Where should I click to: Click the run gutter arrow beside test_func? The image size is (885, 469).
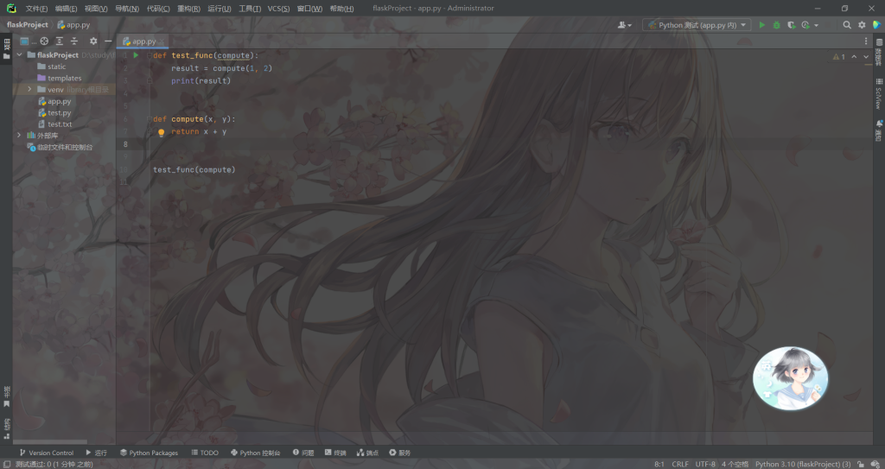(x=136, y=55)
